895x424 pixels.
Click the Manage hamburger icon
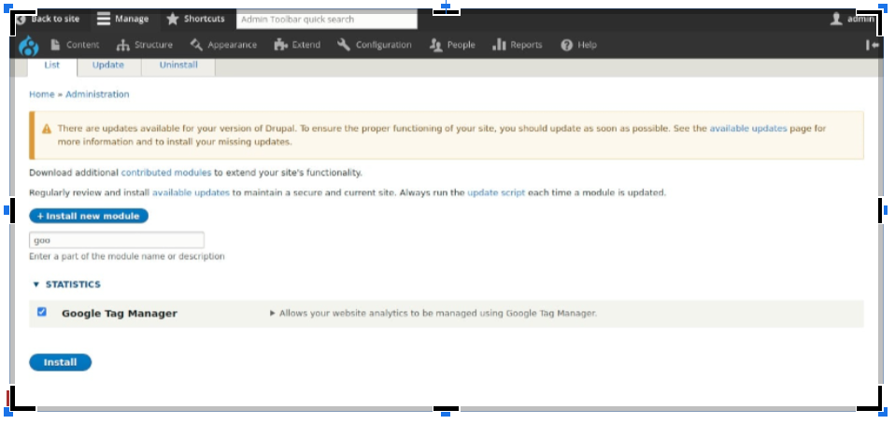(x=104, y=19)
